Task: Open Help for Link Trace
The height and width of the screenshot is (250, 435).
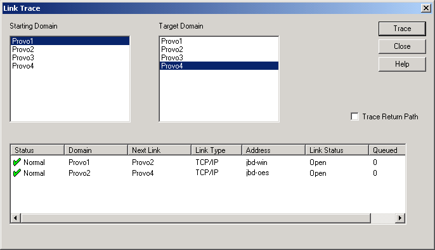Action: (402, 64)
